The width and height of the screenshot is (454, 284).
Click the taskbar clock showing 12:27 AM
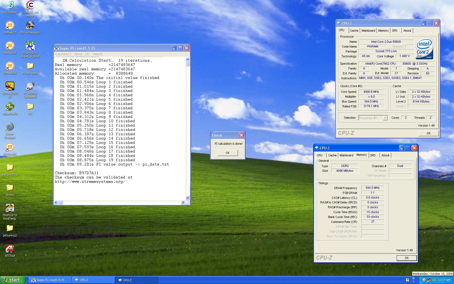click(444, 280)
